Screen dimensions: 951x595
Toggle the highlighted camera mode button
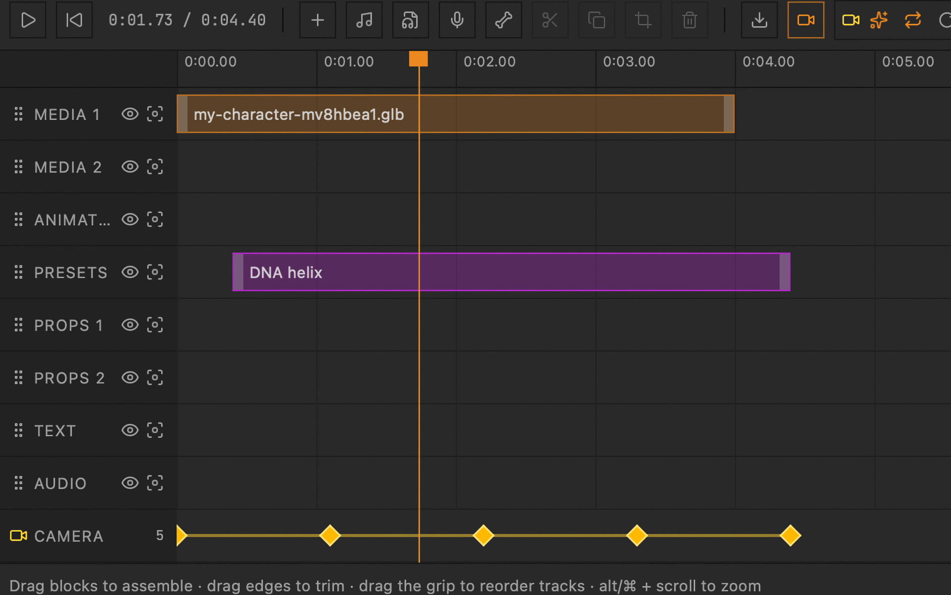(806, 20)
